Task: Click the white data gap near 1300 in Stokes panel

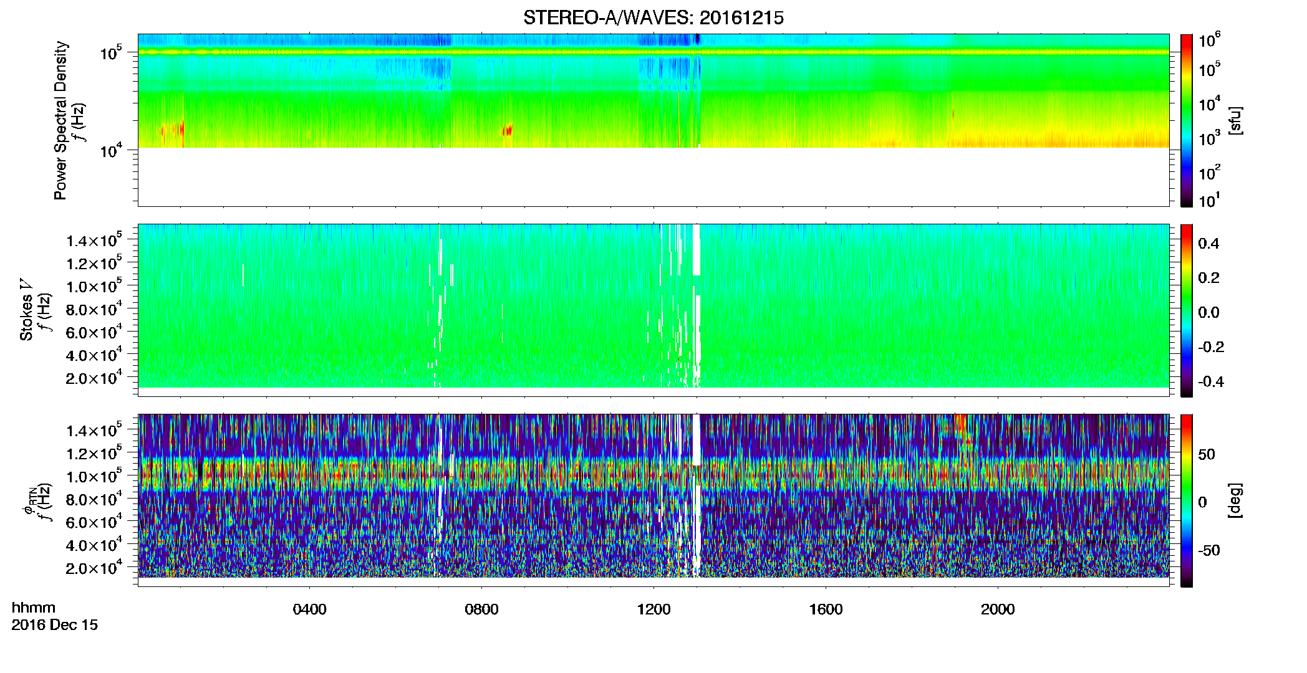Action: [697, 305]
